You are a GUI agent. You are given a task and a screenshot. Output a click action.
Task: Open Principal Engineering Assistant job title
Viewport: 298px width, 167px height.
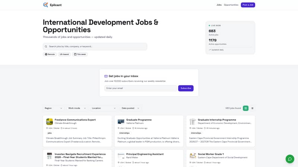click(x=145, y=154)
